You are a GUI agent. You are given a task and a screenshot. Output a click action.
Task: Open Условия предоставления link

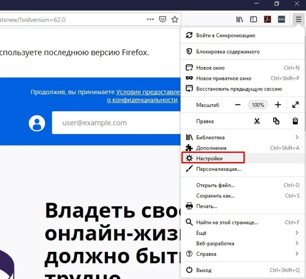[148, 92]
